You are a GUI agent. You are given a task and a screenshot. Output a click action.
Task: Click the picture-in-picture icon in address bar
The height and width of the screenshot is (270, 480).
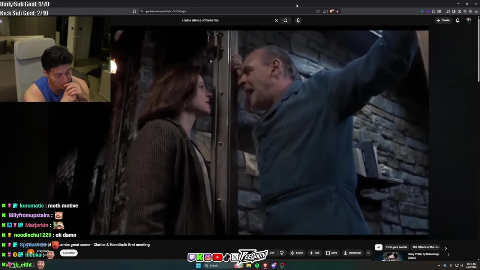click(x=318, y=11)
